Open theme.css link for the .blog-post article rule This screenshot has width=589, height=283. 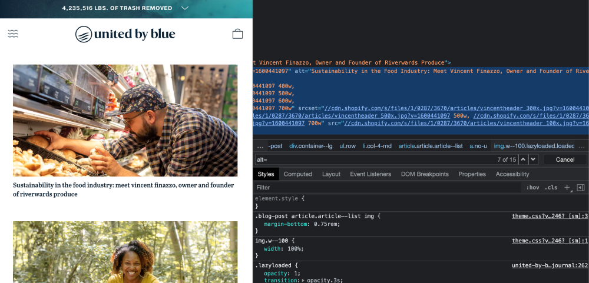[550, 216]
